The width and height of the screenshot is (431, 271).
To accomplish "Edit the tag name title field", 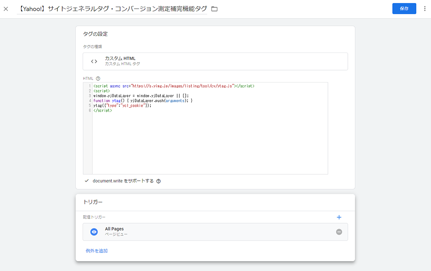I will point(112,9).
